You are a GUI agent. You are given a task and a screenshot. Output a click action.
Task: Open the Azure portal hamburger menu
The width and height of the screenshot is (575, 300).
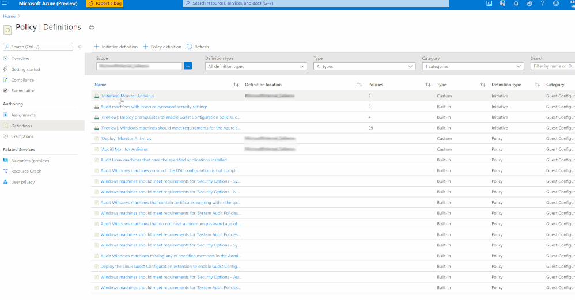(5, 3)
